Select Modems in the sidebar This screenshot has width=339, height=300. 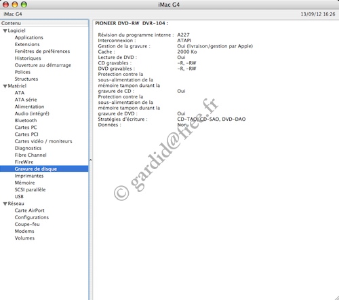click(24, 231)
